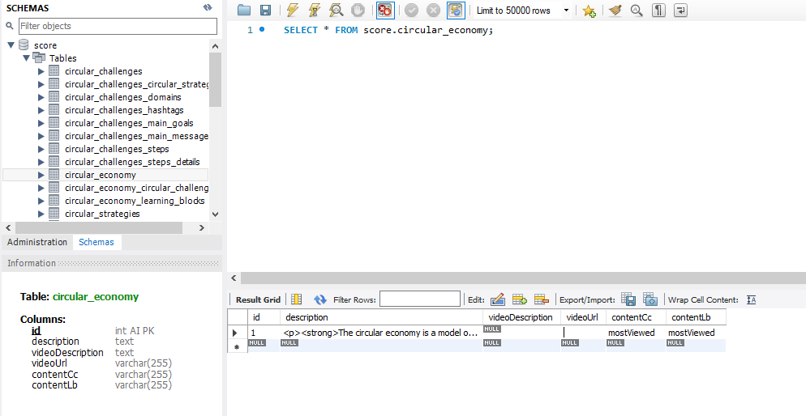The height and width of the screenshot is (416, 806).
Task: Switch to the Administration tab
Action: (x=37, y=242)
